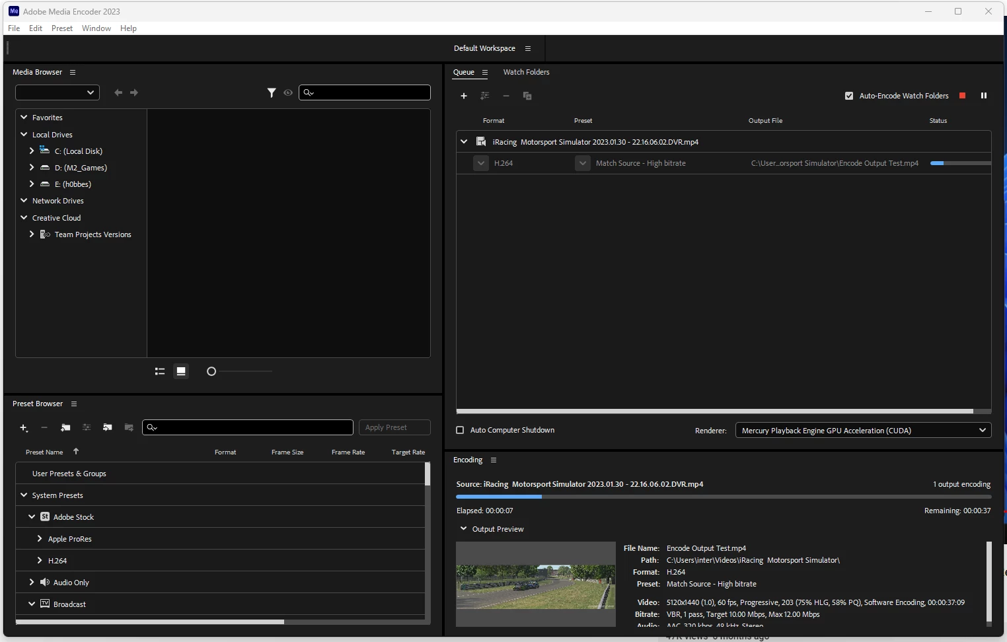Image resolution: width=1007 pixels, height=642 pixels.
Task: Expand the C: (Local Disk) drive
Action: pos(32,151)
